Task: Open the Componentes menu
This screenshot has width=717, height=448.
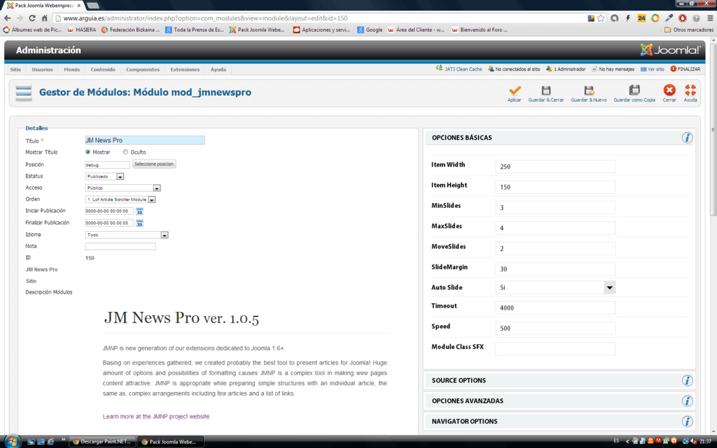Action: [x=143, y=70]
